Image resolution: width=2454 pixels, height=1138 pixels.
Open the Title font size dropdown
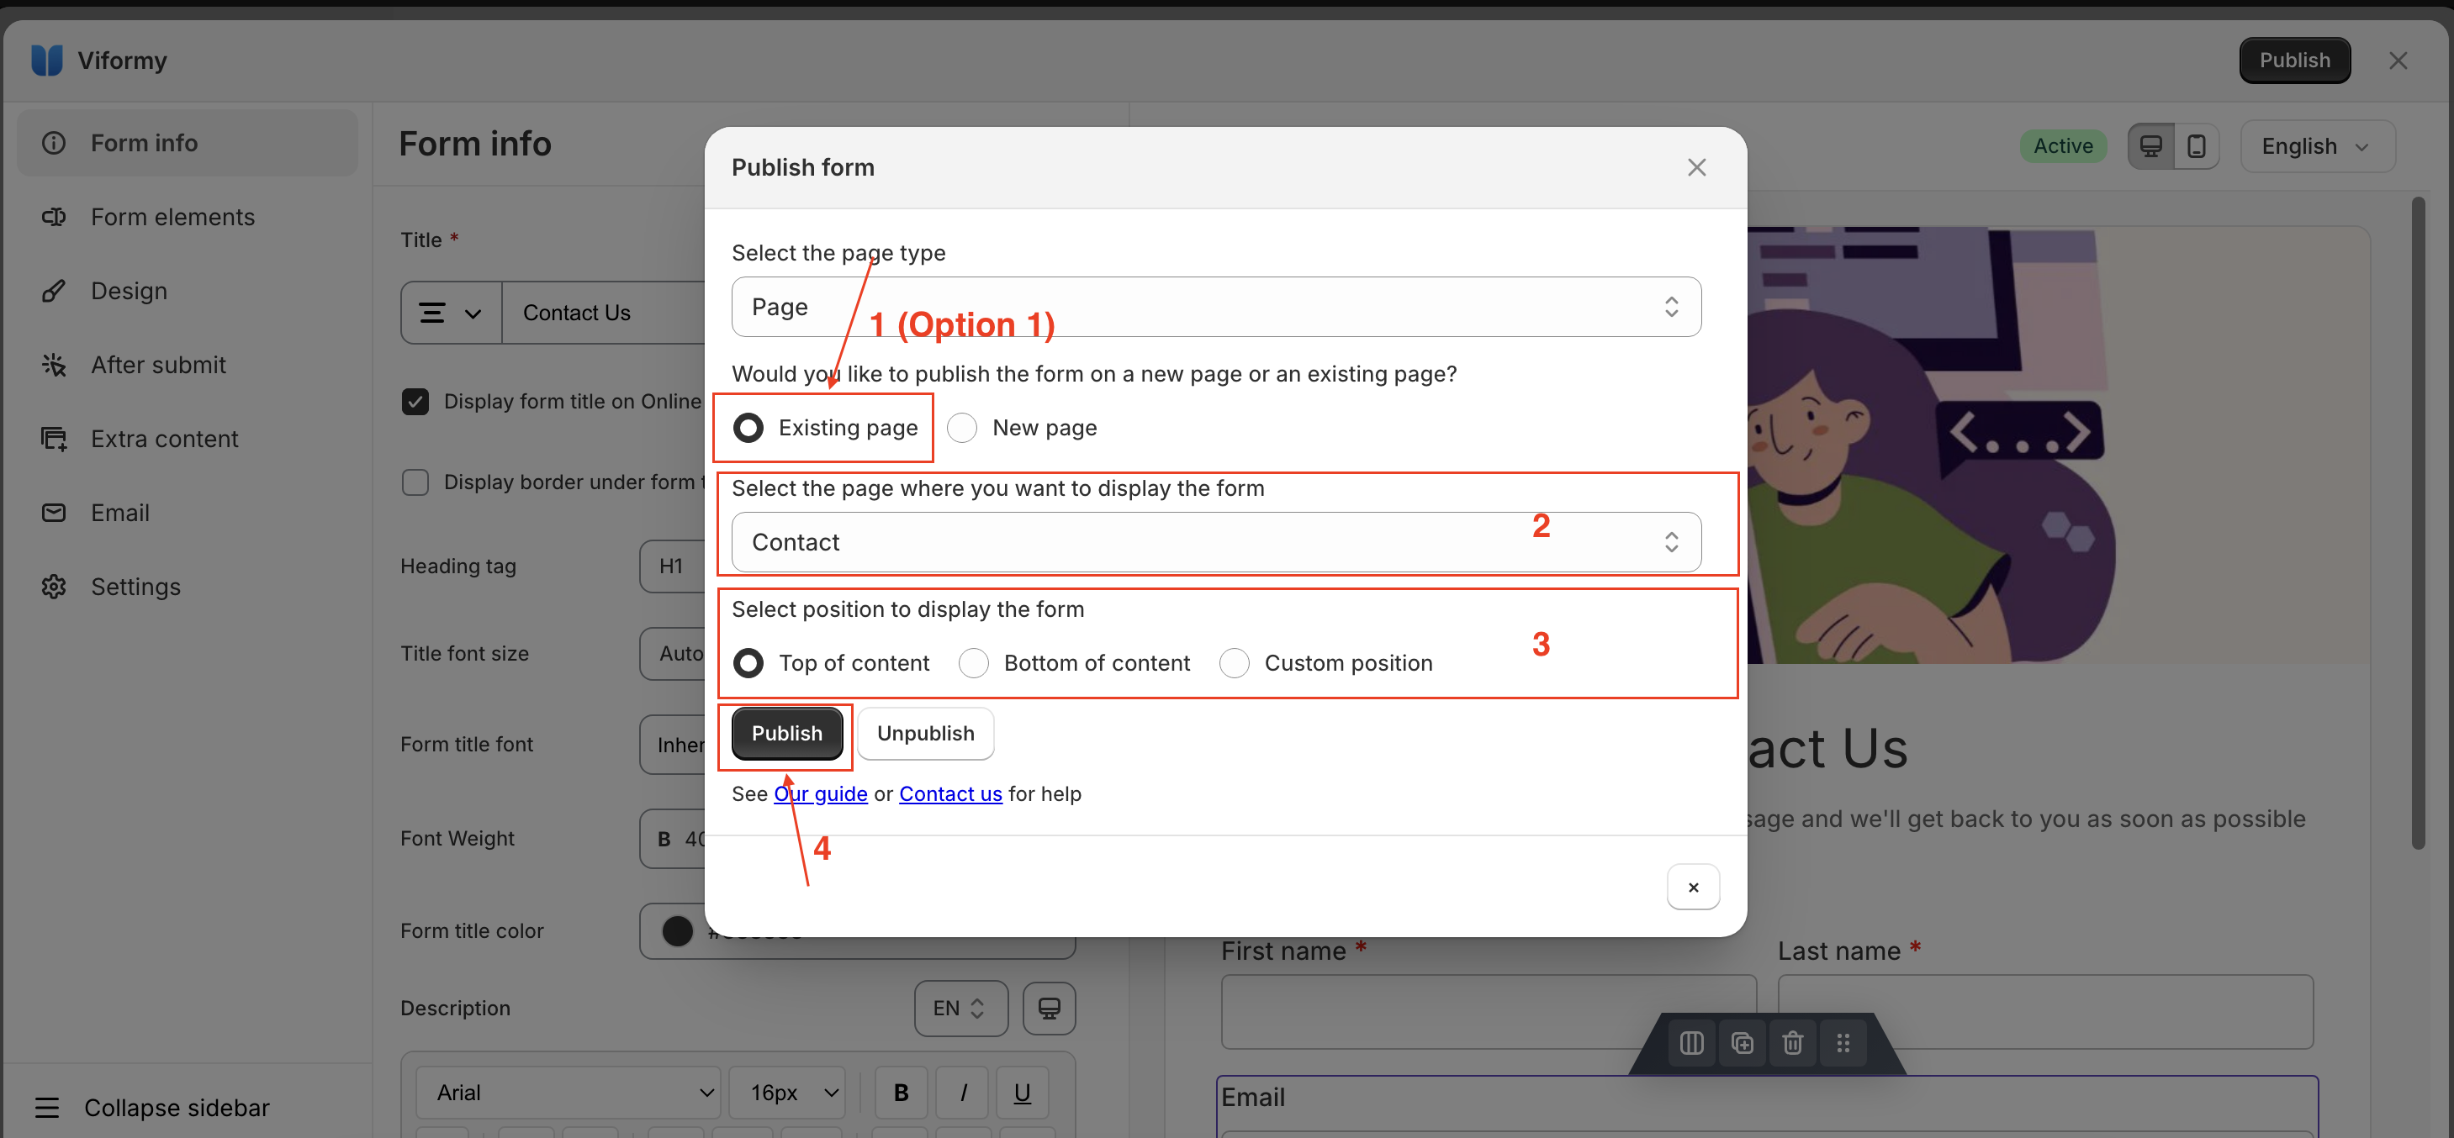(x=672, y=653)
